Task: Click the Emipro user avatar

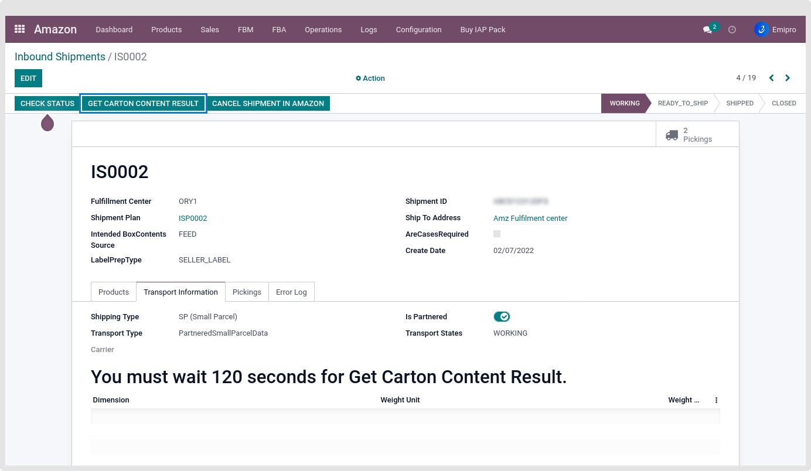Action: (761, 29)
